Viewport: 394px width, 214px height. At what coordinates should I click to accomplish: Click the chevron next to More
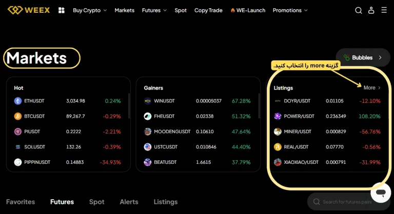pos(379,88)
